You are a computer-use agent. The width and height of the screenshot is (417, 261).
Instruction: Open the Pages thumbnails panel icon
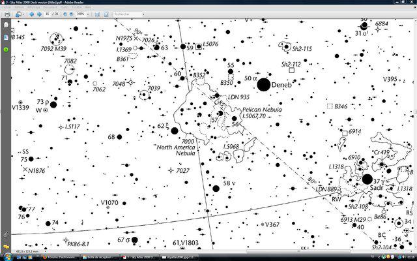[x=6, y=25]
